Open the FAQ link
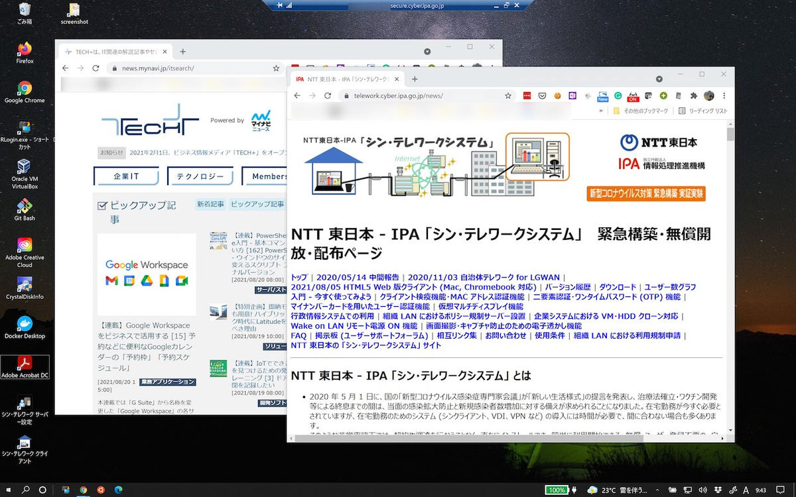This screenshot has height=497, width=796. 298,336
